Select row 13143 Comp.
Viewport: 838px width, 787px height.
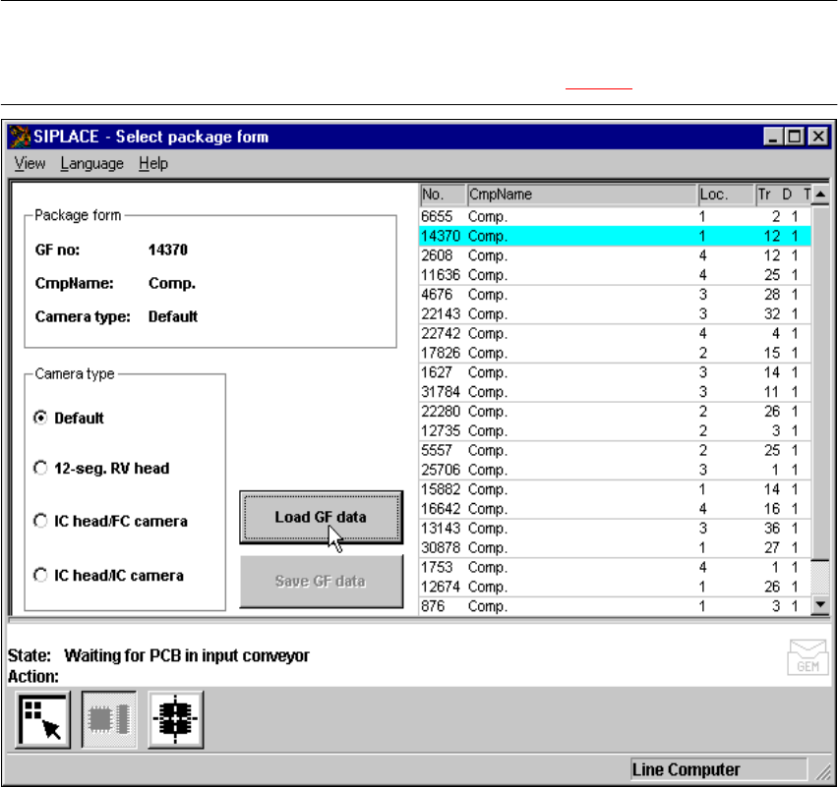(x=615, y=529)
